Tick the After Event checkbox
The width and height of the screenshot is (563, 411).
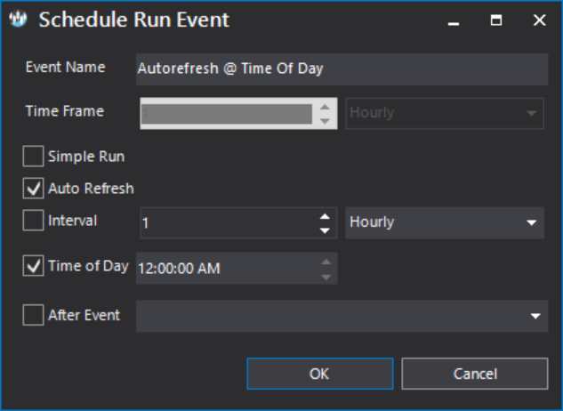pyautogui.click(x=33, y=315)
